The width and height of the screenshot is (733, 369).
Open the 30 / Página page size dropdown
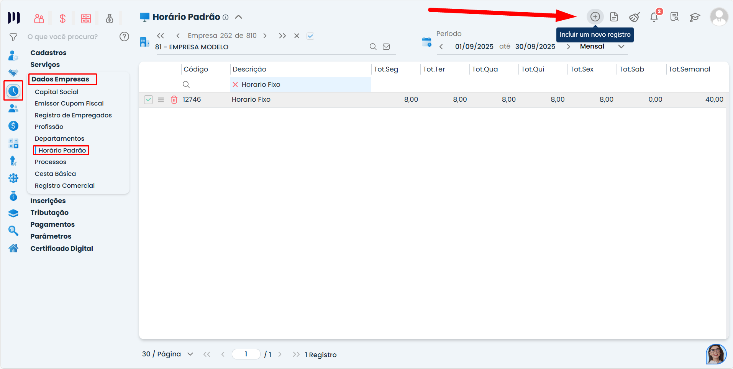point(167,354)
